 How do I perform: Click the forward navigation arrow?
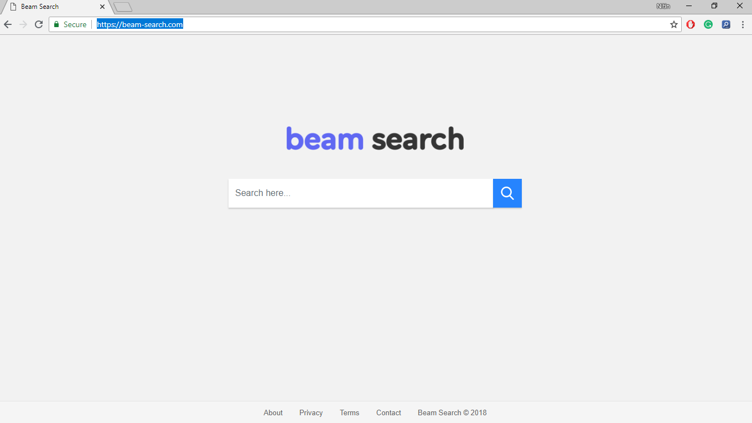coord(23,24)
